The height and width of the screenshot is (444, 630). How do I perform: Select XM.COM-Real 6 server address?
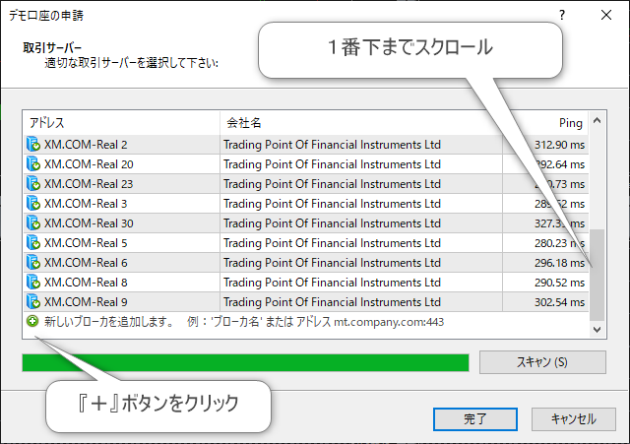click(86, 263)
